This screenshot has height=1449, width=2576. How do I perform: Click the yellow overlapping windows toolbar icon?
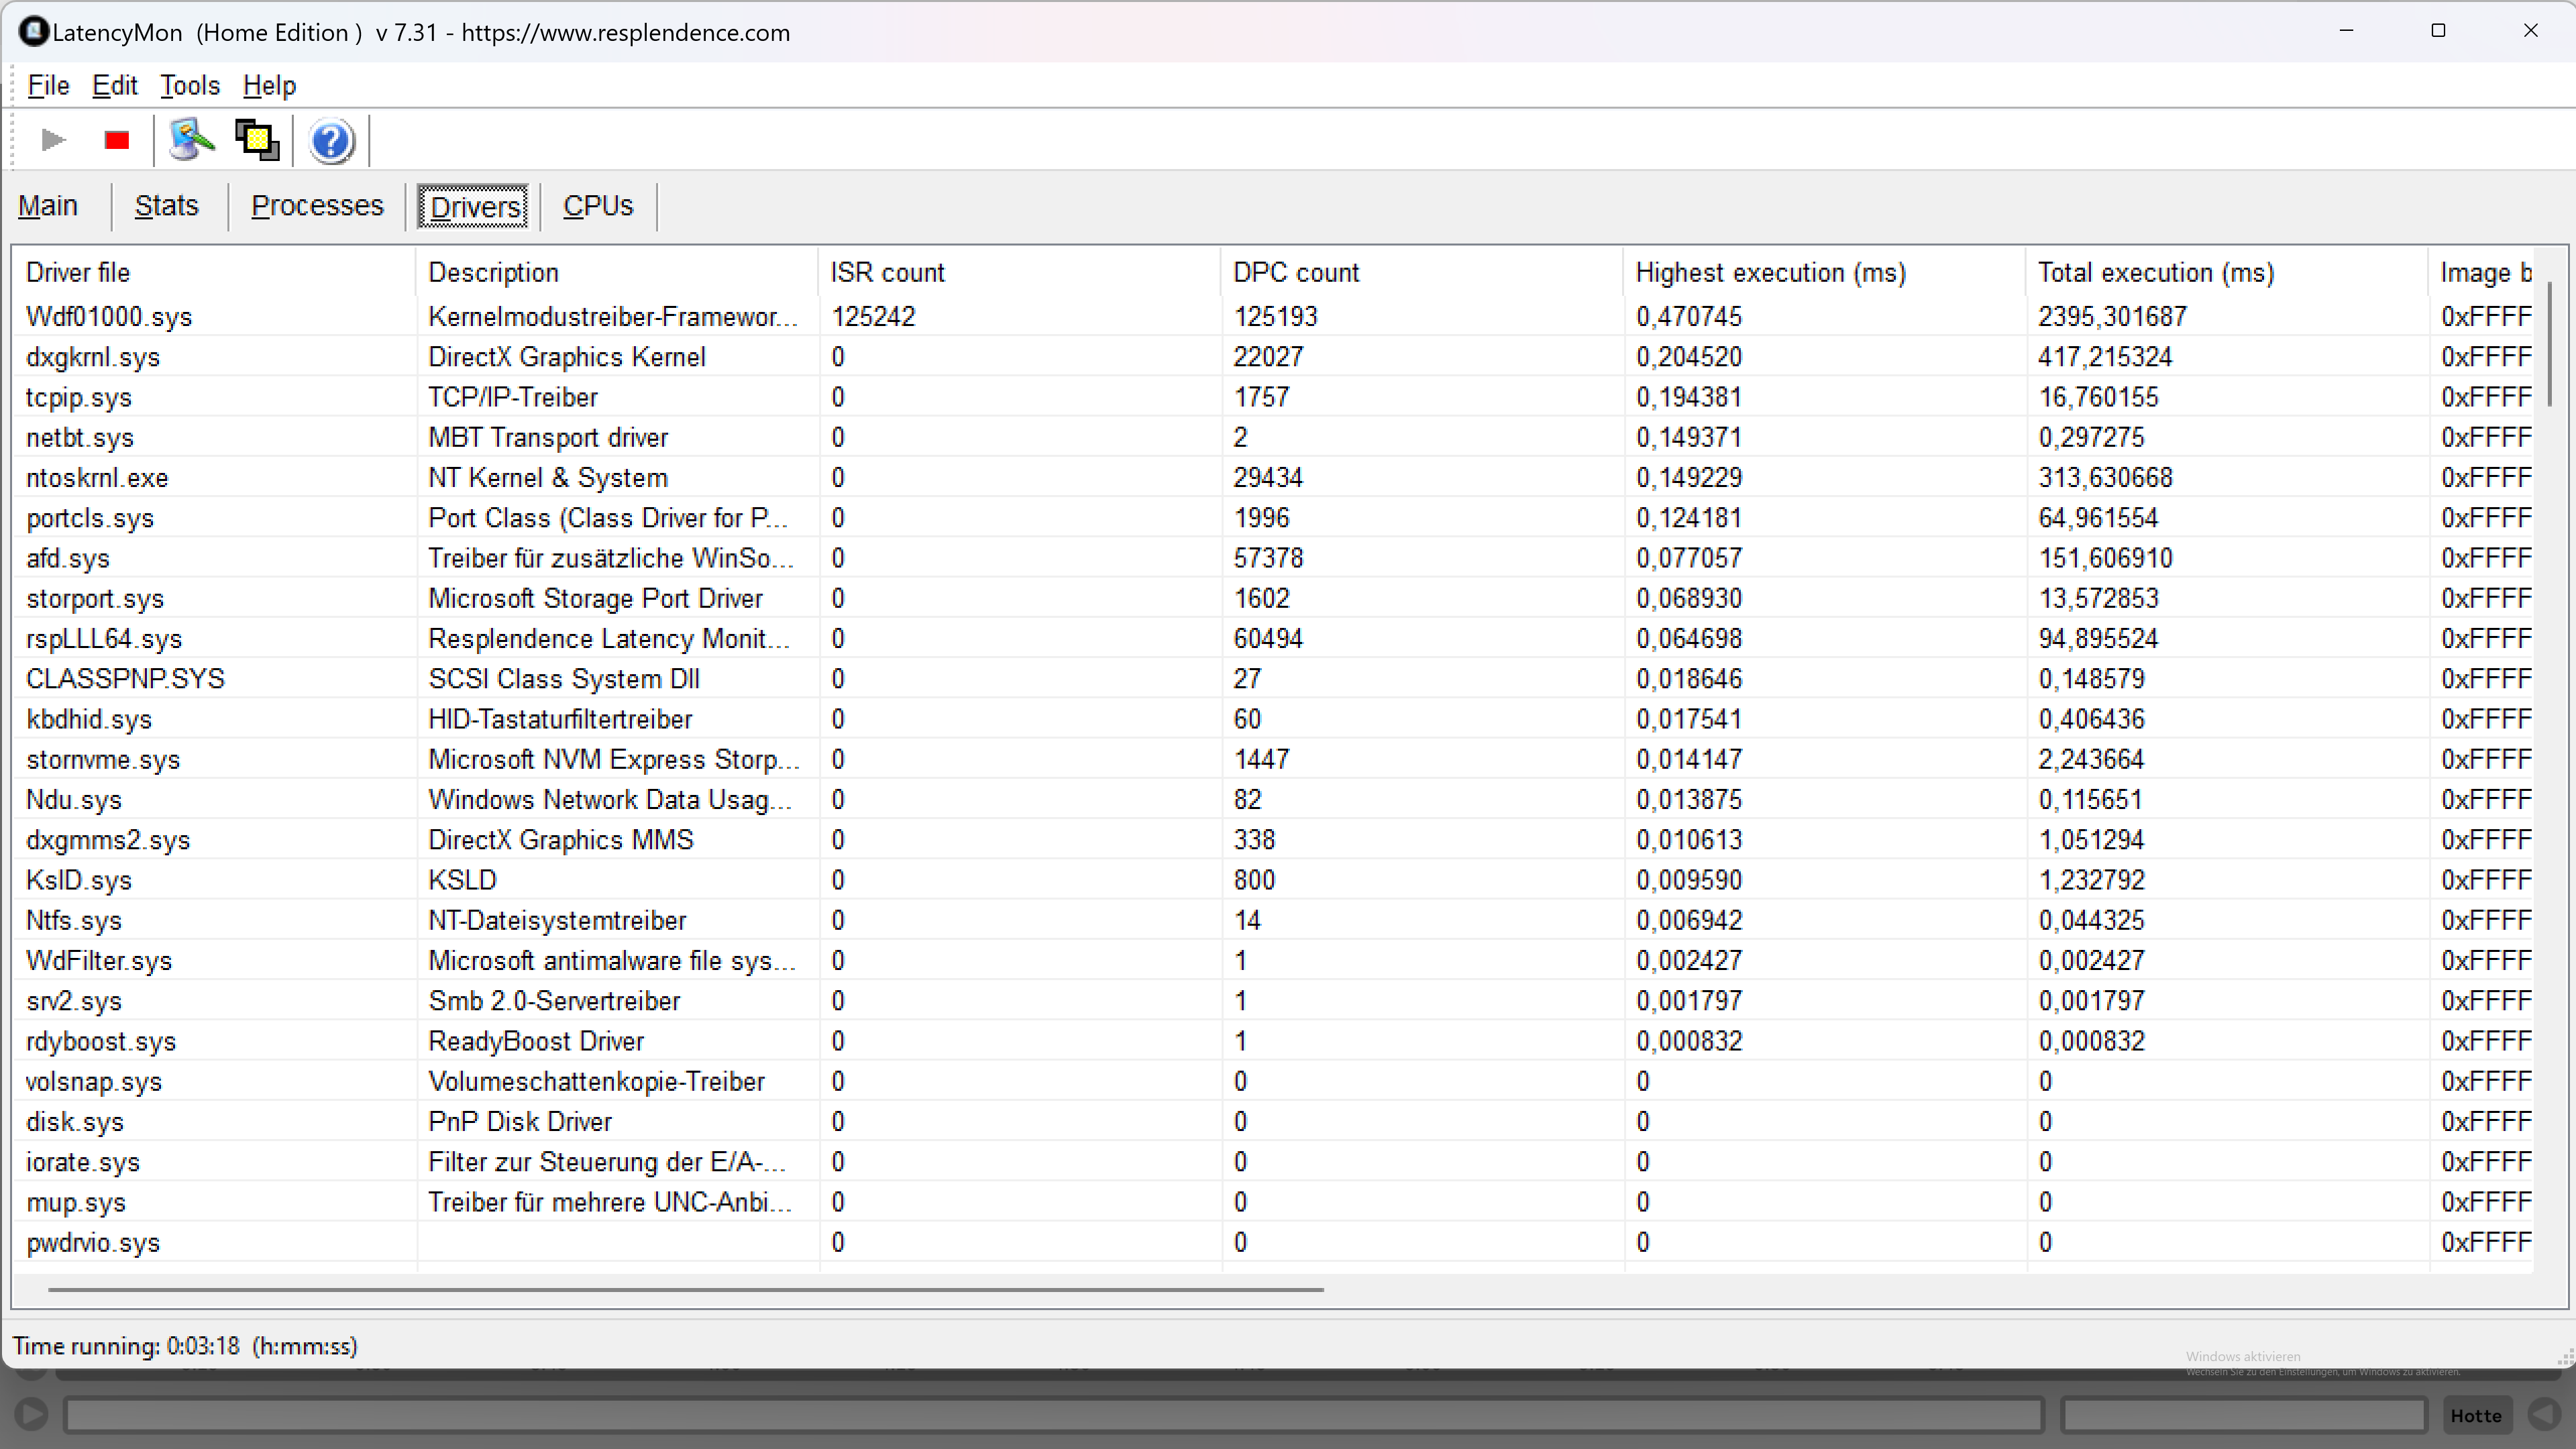(257, 140)
